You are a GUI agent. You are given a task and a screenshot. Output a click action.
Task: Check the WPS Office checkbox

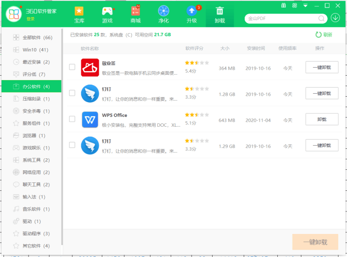[x=72, y=119]
